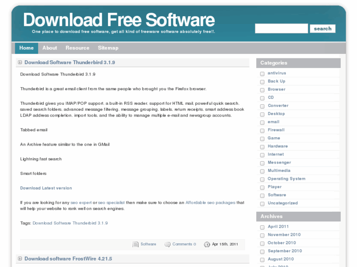Click the bullet icon beside Desktop

tap(262, 114)
